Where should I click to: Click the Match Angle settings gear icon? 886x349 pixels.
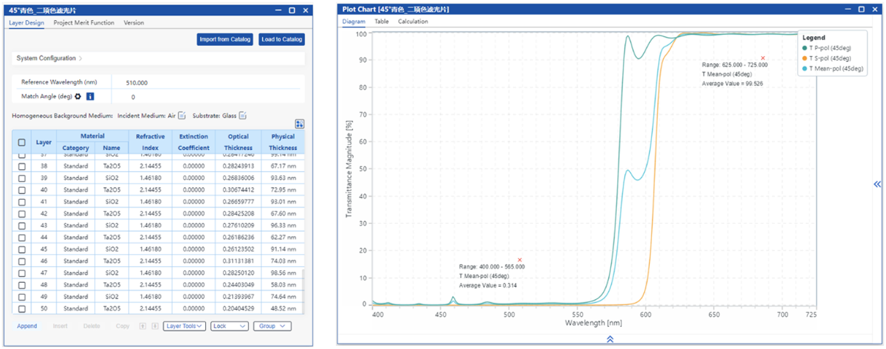click(78, 96)
